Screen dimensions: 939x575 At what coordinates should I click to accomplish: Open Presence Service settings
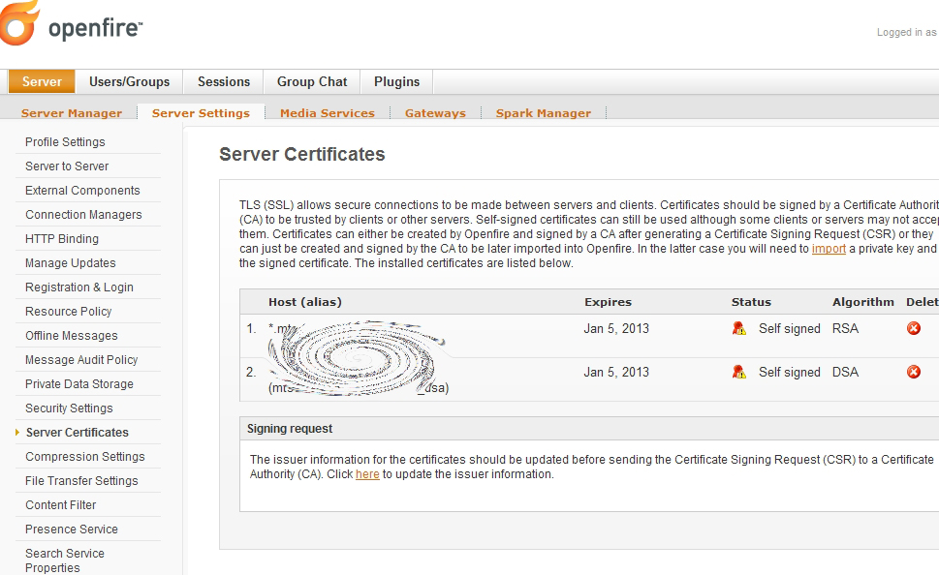pyautogui.click(x=72, y=530)
